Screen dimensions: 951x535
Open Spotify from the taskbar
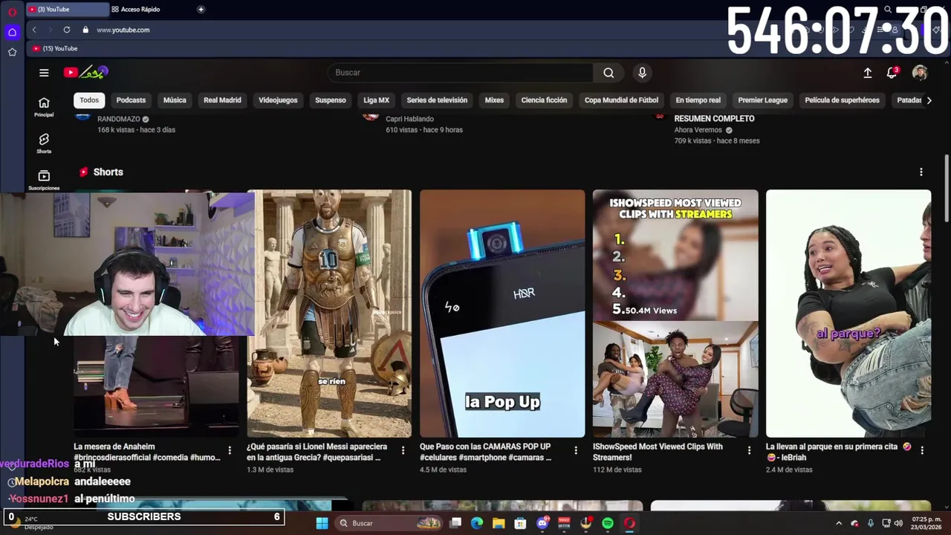pos(608,523)
